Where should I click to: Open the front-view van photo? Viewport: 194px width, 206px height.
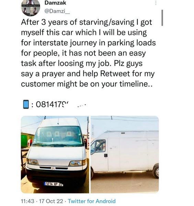55,155
